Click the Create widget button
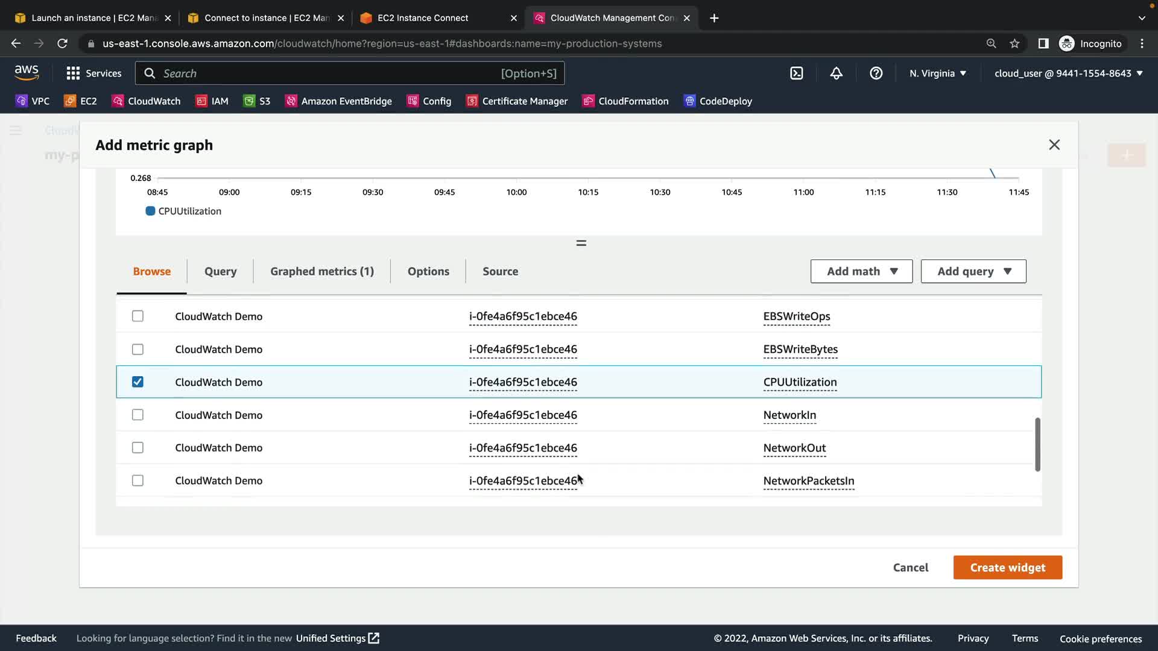 tap(1007, 567)
